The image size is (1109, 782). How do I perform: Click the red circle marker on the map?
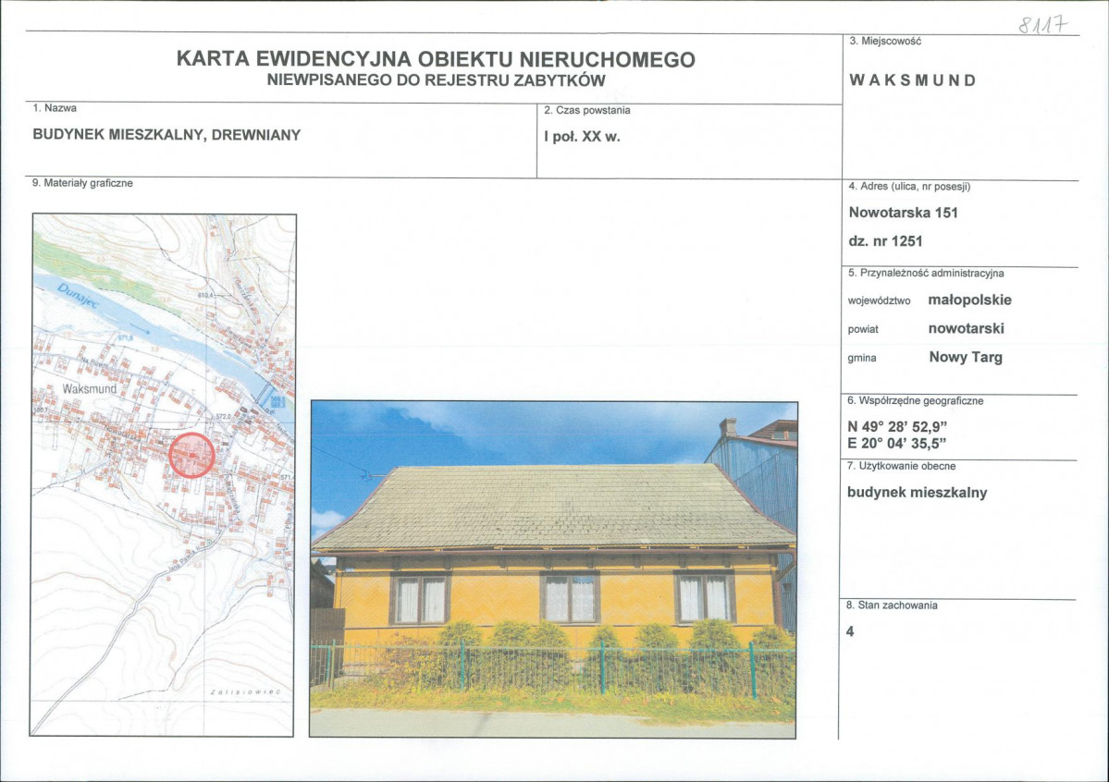click(191, 456)
